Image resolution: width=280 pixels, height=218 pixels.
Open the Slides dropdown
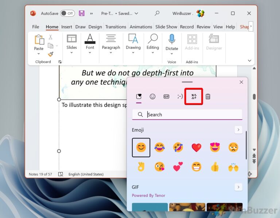pos(71,52)
